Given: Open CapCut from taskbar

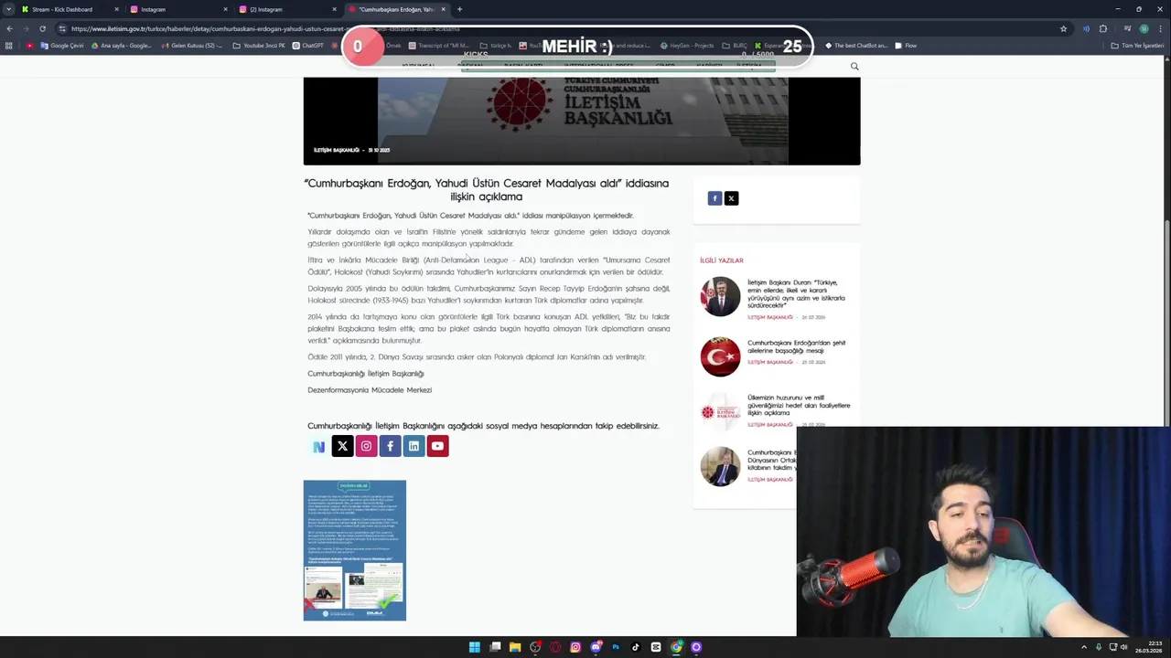Looking at the screenshot, I should (656, 647).
